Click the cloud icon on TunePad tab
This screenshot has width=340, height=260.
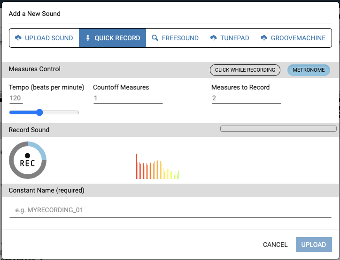click(x=214, y=38)
